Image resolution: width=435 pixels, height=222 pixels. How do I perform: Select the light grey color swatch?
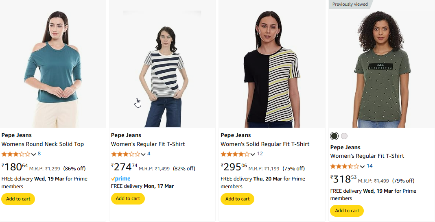point(344,136)
